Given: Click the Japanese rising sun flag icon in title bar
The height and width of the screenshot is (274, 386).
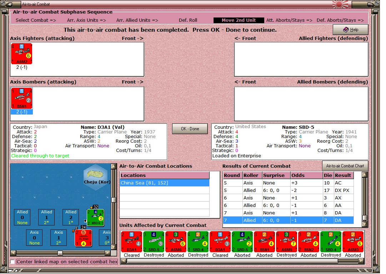Looking at the screenshot, I should (x=340, y=4).
